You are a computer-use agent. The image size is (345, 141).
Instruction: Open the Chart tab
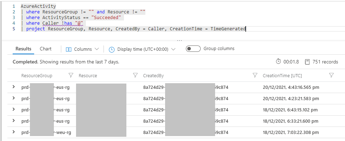(x=45, y=49)
